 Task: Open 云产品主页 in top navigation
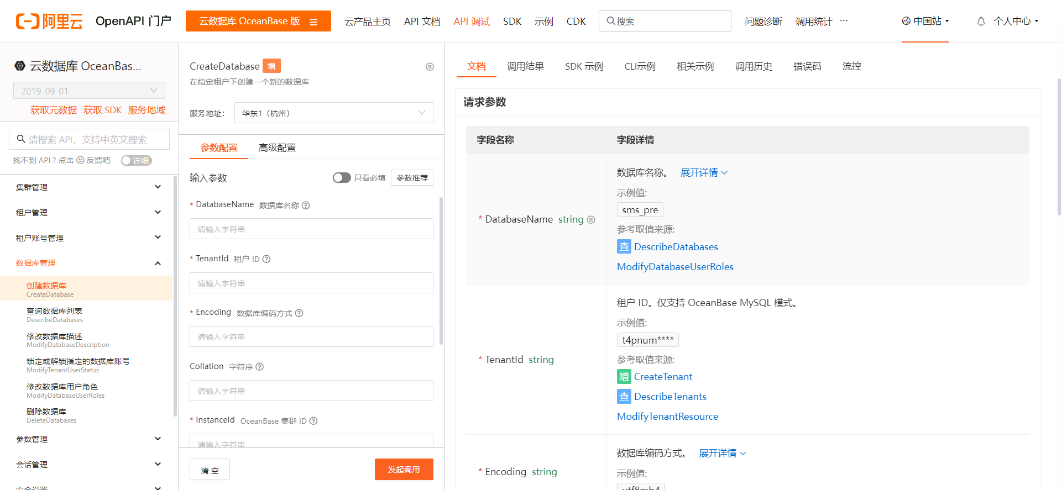(x=368, y=22)
